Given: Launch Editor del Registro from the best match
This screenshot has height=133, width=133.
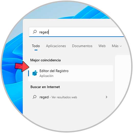Looking at the screenshot, I should (71, 73).
